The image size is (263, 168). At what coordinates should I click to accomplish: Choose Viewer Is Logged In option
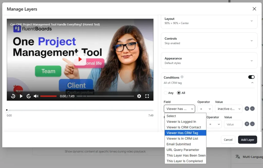click(185, 121)
